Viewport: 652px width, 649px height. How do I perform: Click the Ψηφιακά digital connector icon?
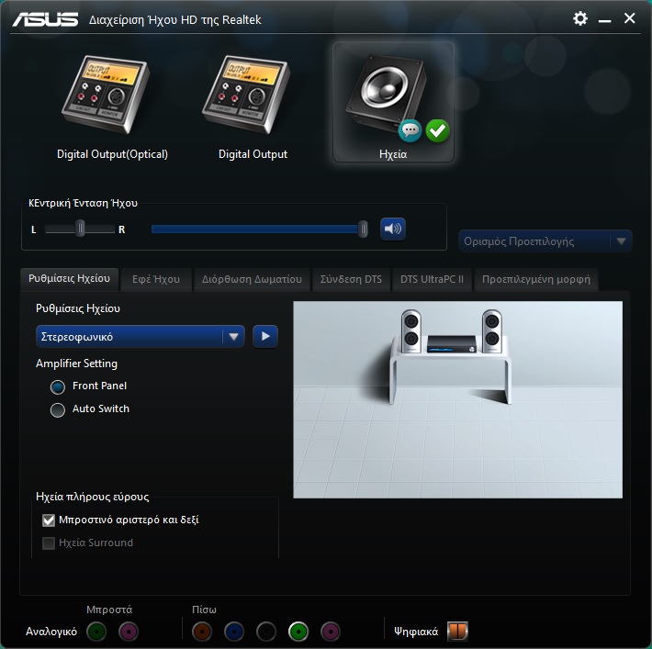457,632
